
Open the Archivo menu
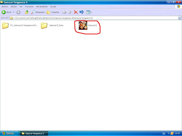point(5,7)
